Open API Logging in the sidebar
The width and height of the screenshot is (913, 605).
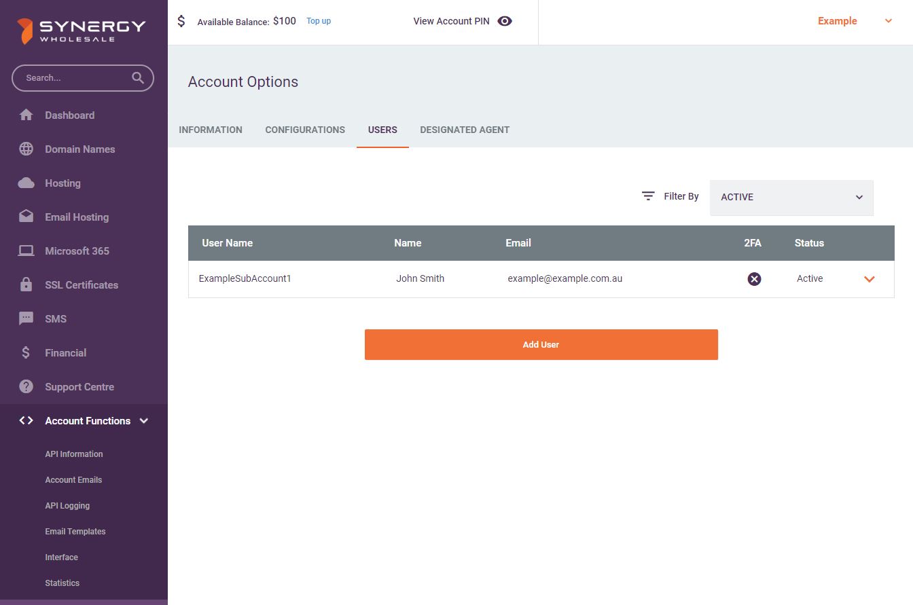(67, 506)
